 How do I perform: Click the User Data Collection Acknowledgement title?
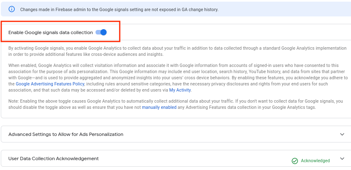(53, 159)
